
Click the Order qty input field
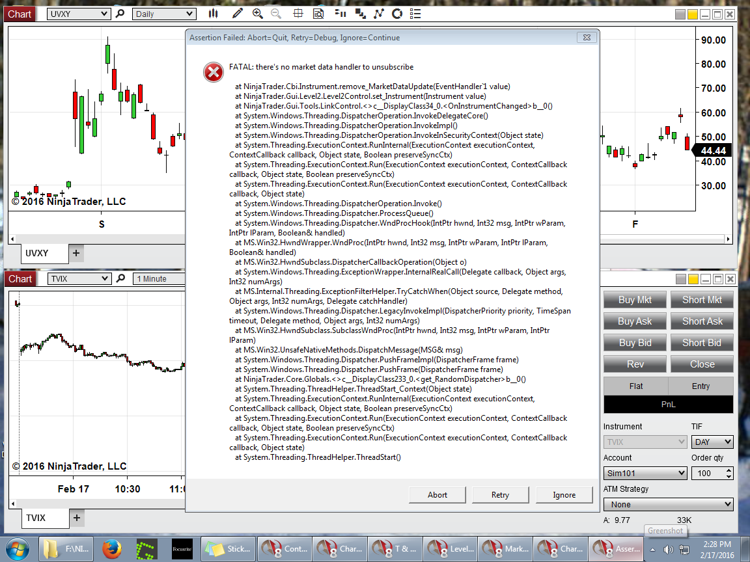click(x=708, y=473)
